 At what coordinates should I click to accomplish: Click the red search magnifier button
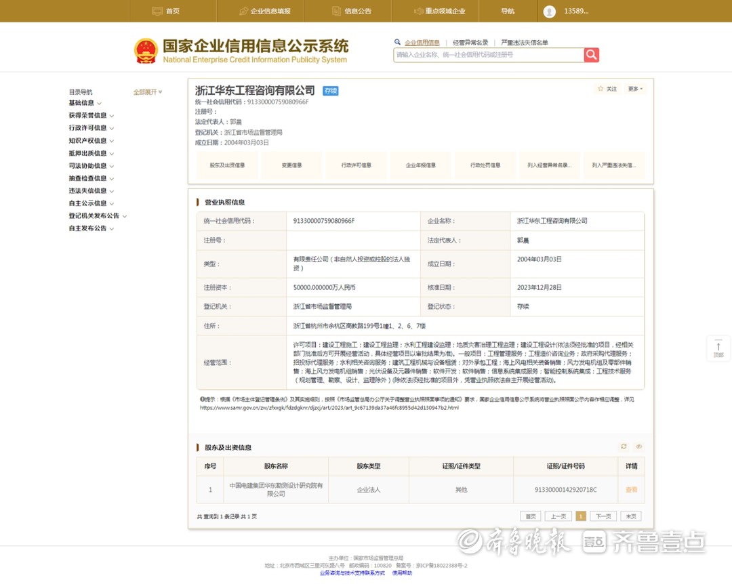click(x=591, y=55)
